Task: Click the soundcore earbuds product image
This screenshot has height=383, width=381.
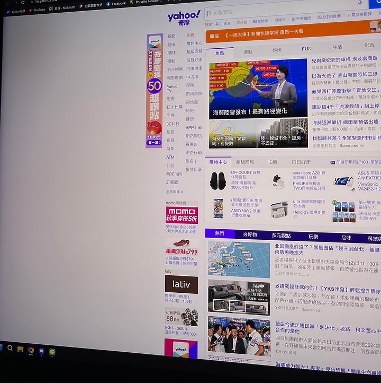Action: click(278, 182)
